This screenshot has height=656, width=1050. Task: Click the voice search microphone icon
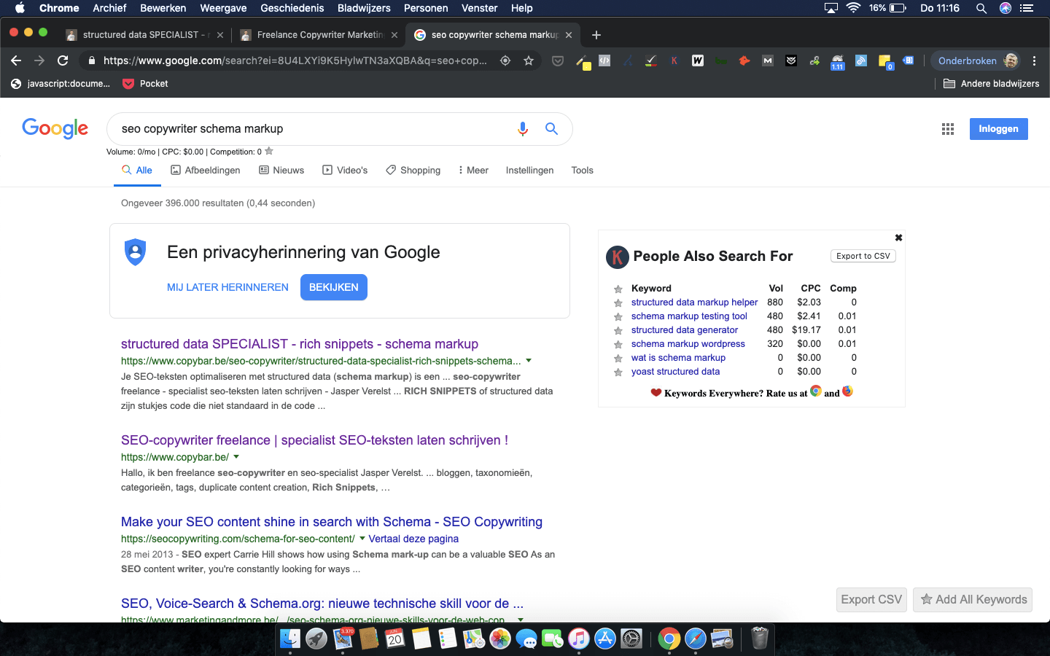[522, 129]
